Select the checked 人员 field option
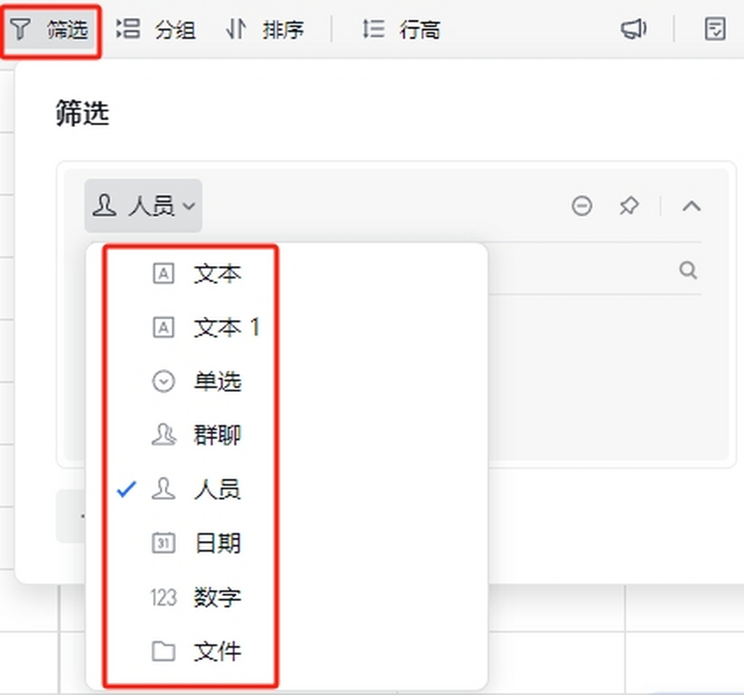 pos(286,489)
